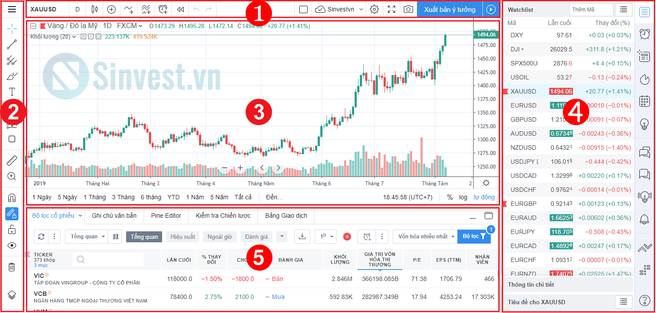Open the Tổng quan column set dropdown
Viewport: 656px width, 313px height.
coord(86,237)
